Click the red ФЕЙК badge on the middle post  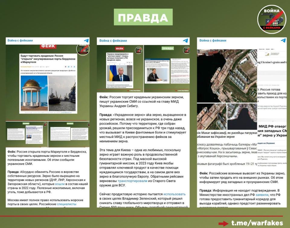(x=119, y=48)
